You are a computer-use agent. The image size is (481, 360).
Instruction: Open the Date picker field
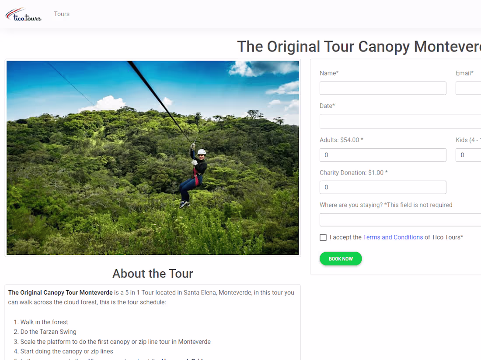[x=400, y=121]
